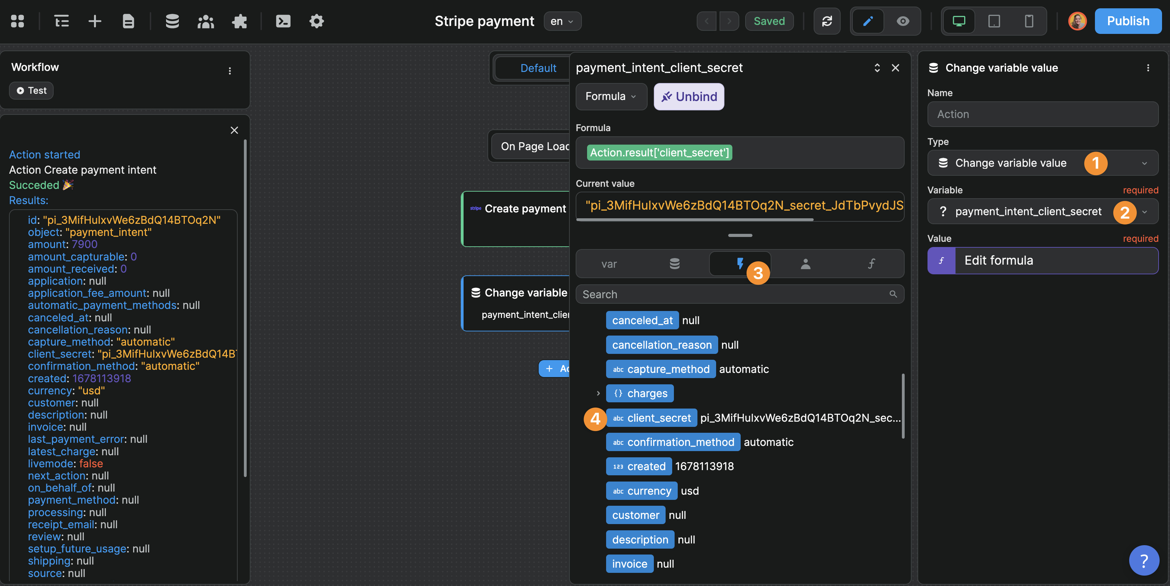Open the users and roles icon
Image resolution: width=1170 pixels, height=586 pixels.
pos(206,21)
